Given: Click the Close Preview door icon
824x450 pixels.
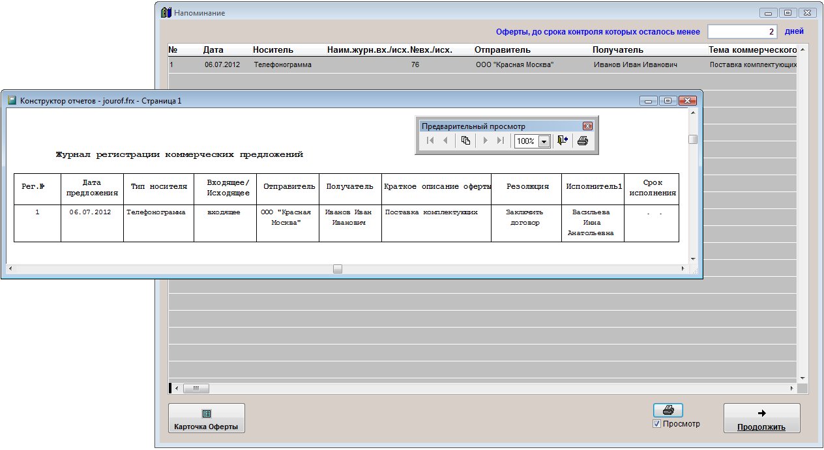Looking at the screenshot, I should [x=563, y=141].
